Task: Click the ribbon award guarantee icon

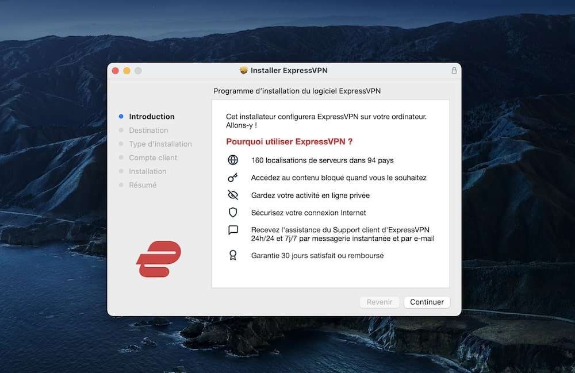Action: 233,255
